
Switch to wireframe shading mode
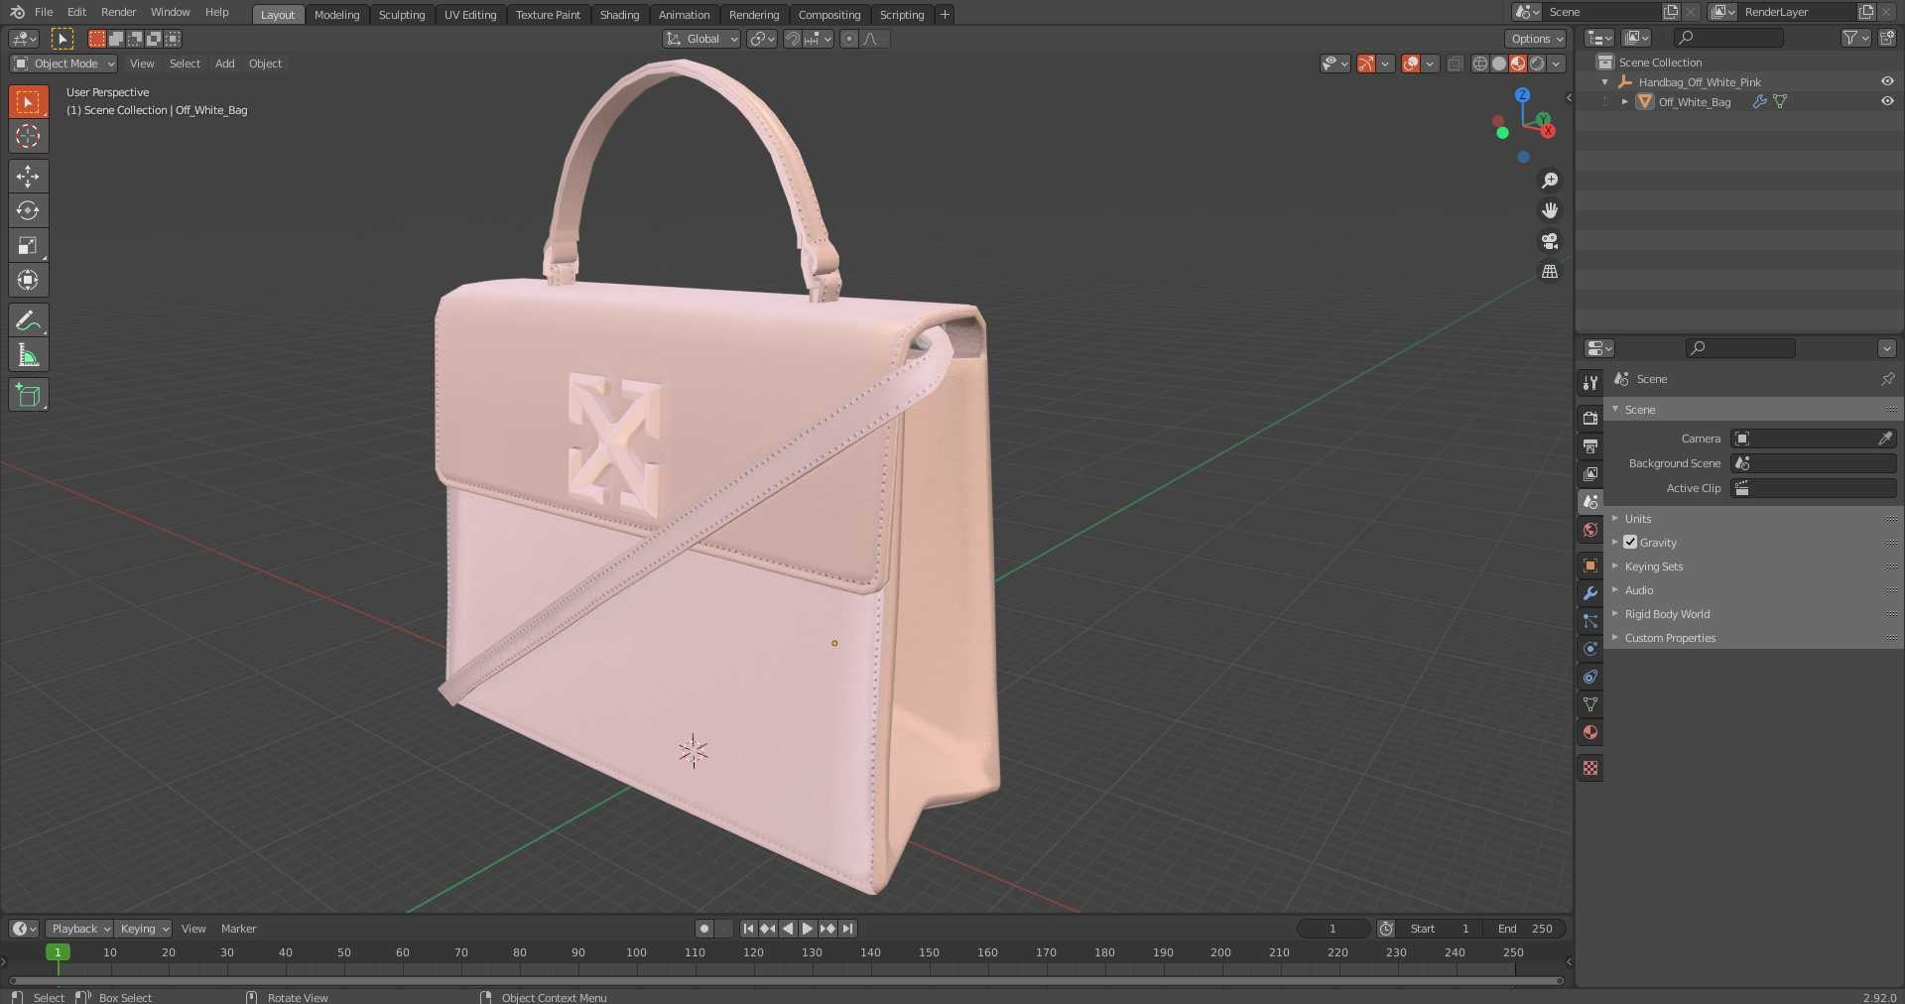point(1479,63)
